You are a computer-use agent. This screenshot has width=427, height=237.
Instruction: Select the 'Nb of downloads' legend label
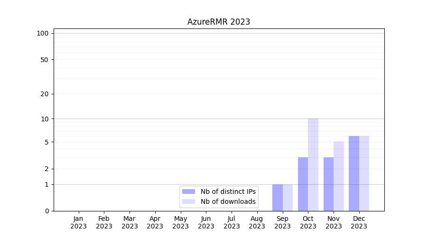(228, 201)
